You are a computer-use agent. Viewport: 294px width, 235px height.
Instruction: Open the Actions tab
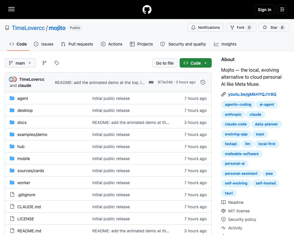(111, 44)
